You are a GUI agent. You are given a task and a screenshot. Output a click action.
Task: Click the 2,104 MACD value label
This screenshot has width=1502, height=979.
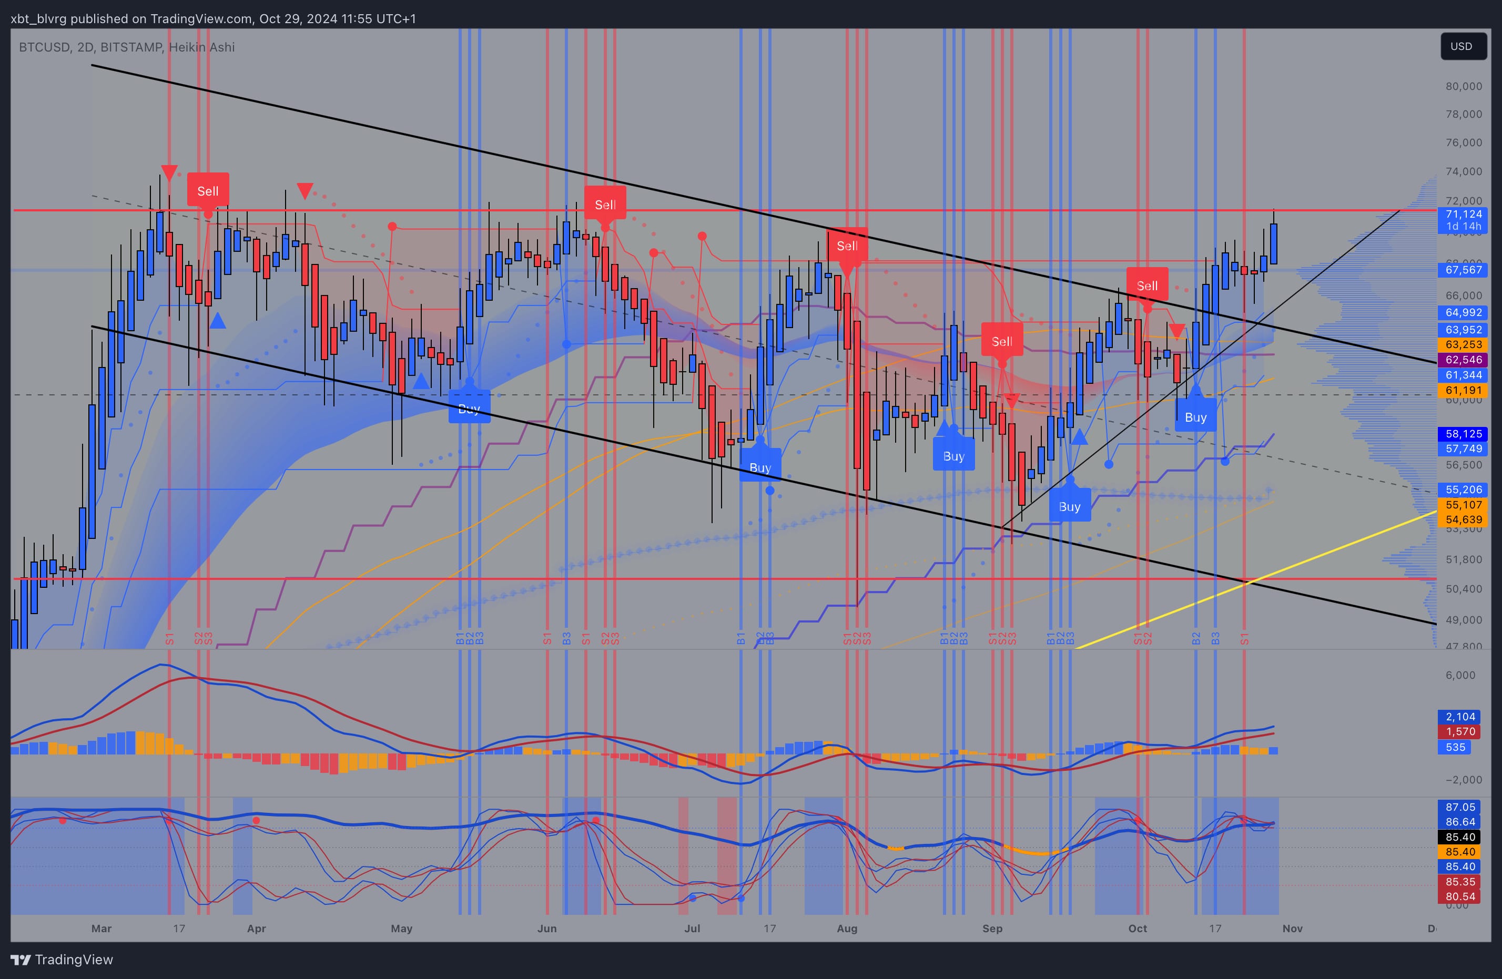pyautogui.click(x=1460, y=717)
